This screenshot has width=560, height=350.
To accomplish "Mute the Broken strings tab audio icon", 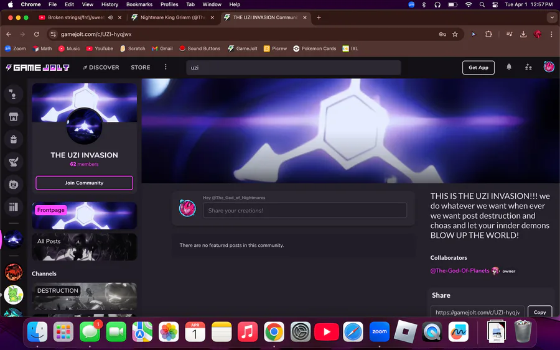I will tap(110, 17).
